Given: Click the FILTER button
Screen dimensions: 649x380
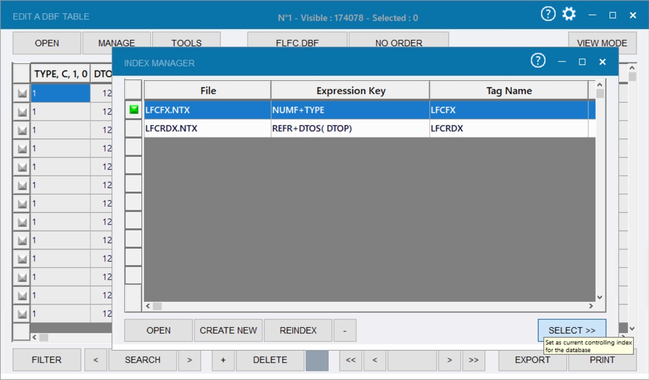Looking at the screenshot, I should click(x=47, y=360).
